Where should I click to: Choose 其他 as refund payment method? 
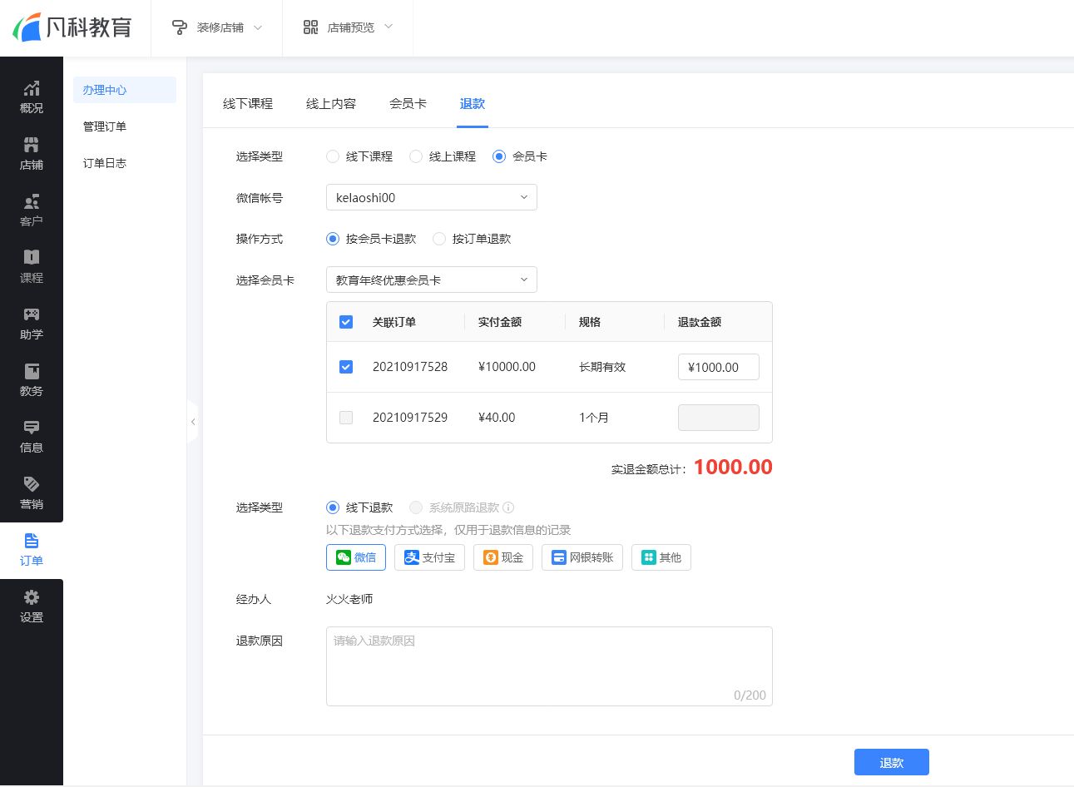tap(661, 557)
